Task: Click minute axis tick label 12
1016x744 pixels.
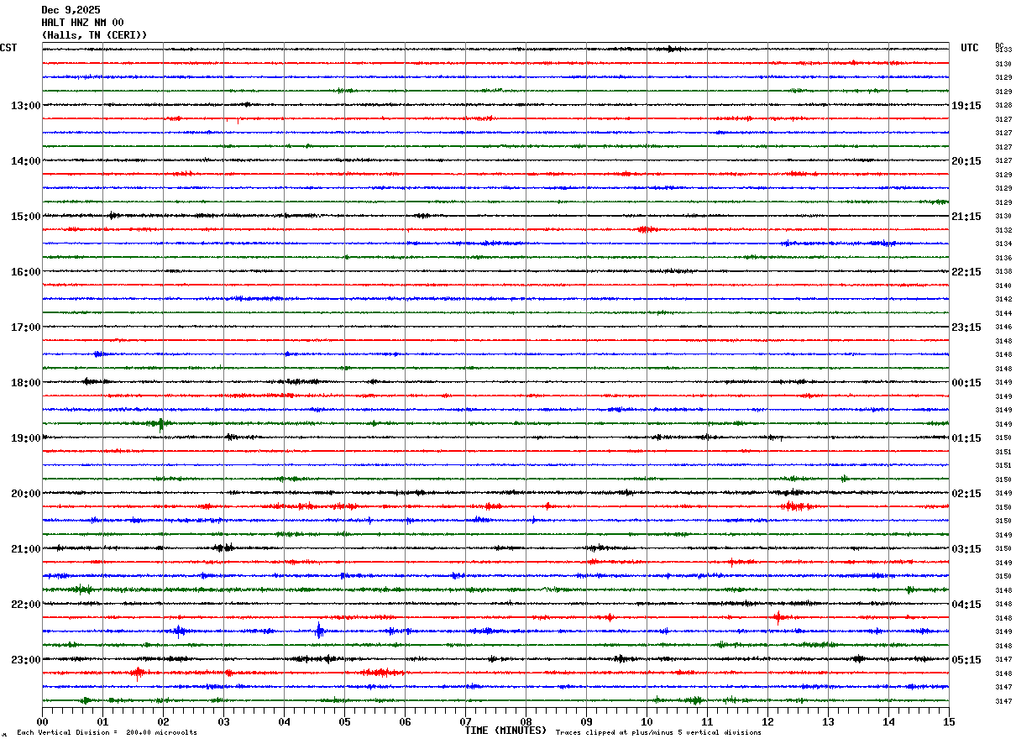Action: point(767,721)
